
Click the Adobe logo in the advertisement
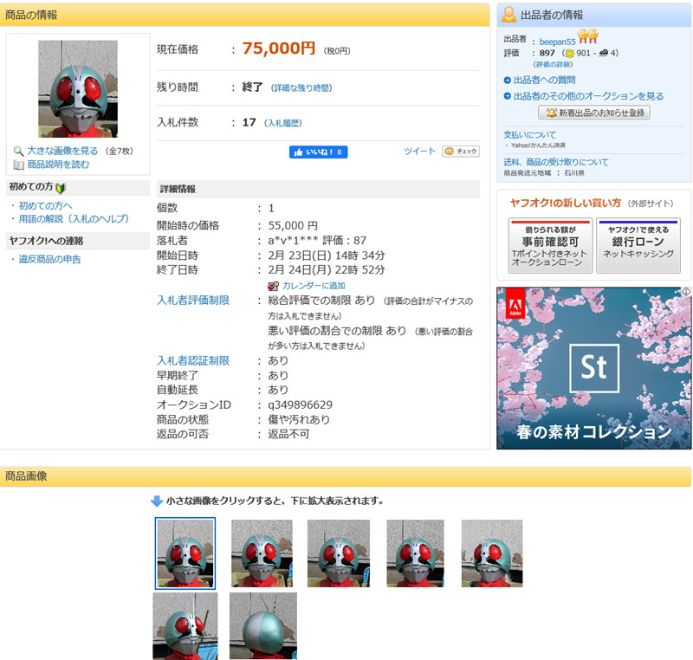pyautogui.click(x=515, y=304)
